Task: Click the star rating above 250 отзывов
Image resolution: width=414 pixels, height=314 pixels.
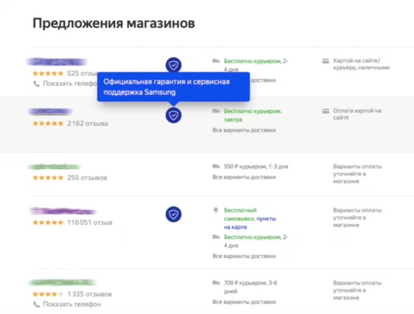Action: pos(47,178)
